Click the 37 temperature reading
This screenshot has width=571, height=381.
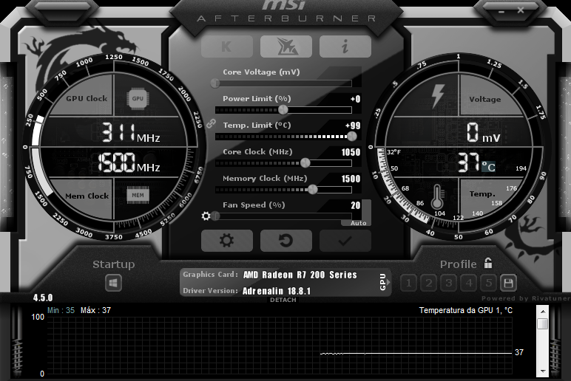point(468,162)
